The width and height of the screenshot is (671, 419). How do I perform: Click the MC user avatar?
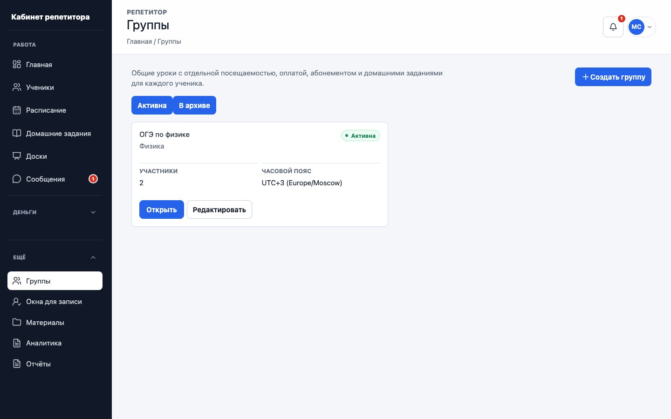(637, 27)
